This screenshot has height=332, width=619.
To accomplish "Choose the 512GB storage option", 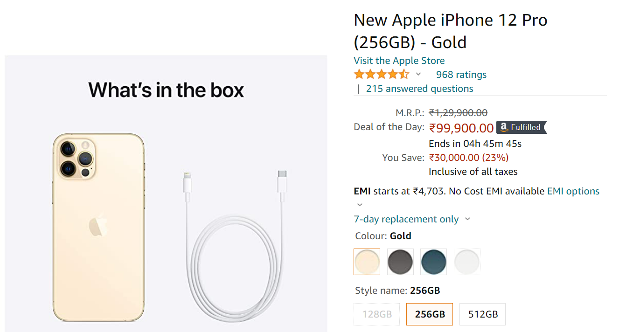I will coord(482,314).
